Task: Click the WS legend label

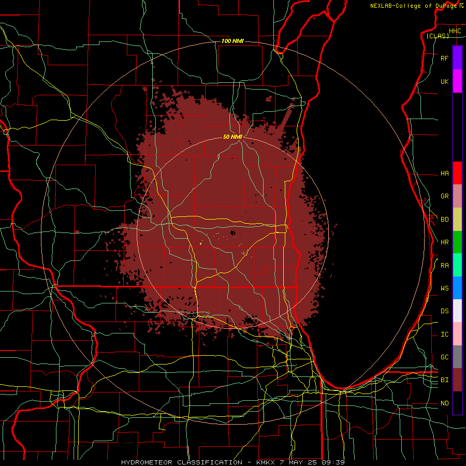Action: click(444, 288)
